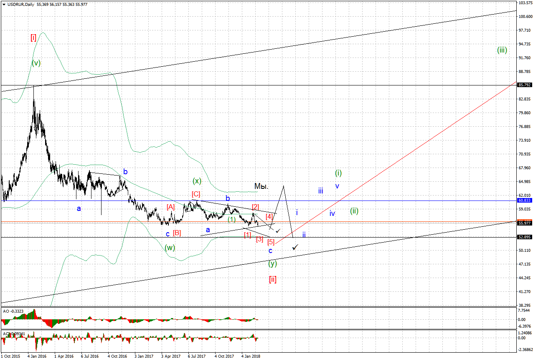Viewport: 533px width, 361px height.
Task: Select the red [1] wave label
Action: coord(248,235)
